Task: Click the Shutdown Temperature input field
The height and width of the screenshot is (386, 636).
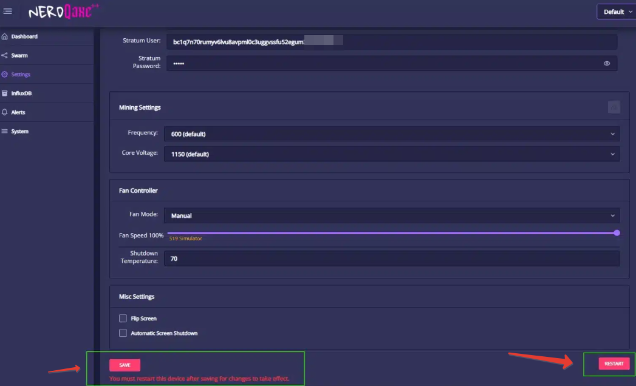Action: pos(392,259)
